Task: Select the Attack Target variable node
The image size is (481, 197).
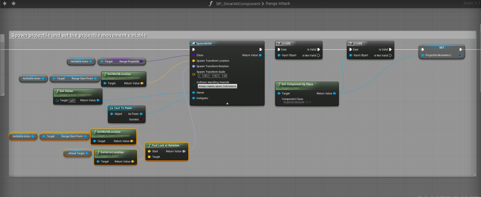Action: (x=77, y=153)
